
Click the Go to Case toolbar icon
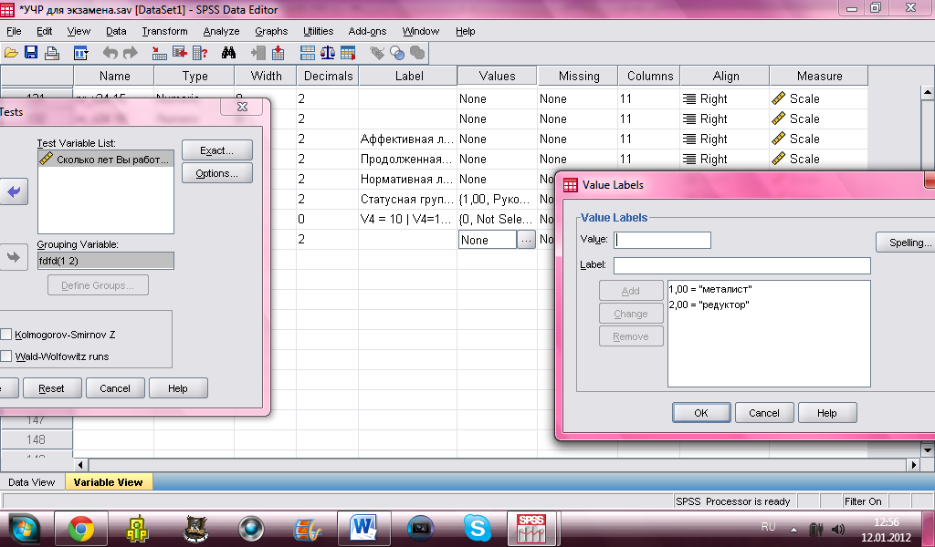coord(159,53)
